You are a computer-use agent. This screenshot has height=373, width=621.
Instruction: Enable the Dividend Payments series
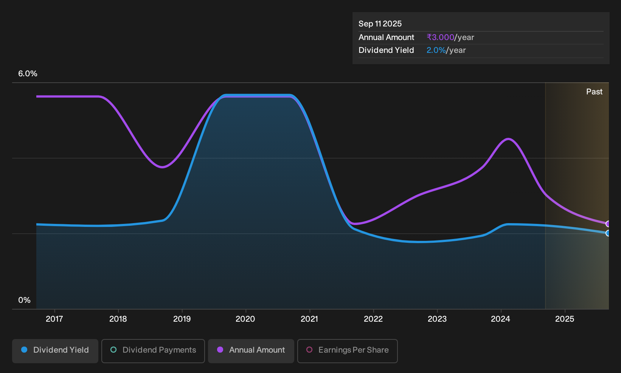click(153, 351)
